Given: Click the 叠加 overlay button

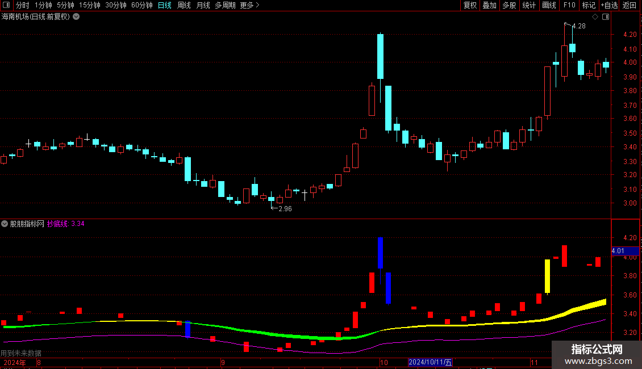Looking at the screenshot, I should tap(489, 5).
